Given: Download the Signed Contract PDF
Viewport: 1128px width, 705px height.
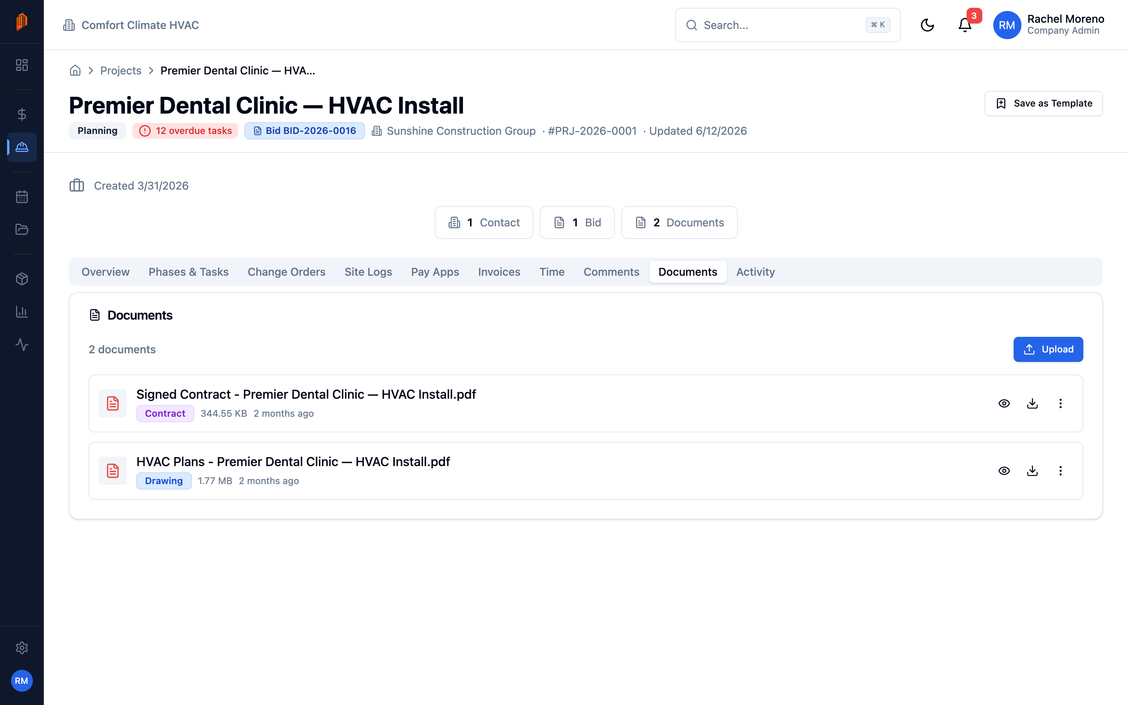Looking at the screenshot, I should [1032, 403].
